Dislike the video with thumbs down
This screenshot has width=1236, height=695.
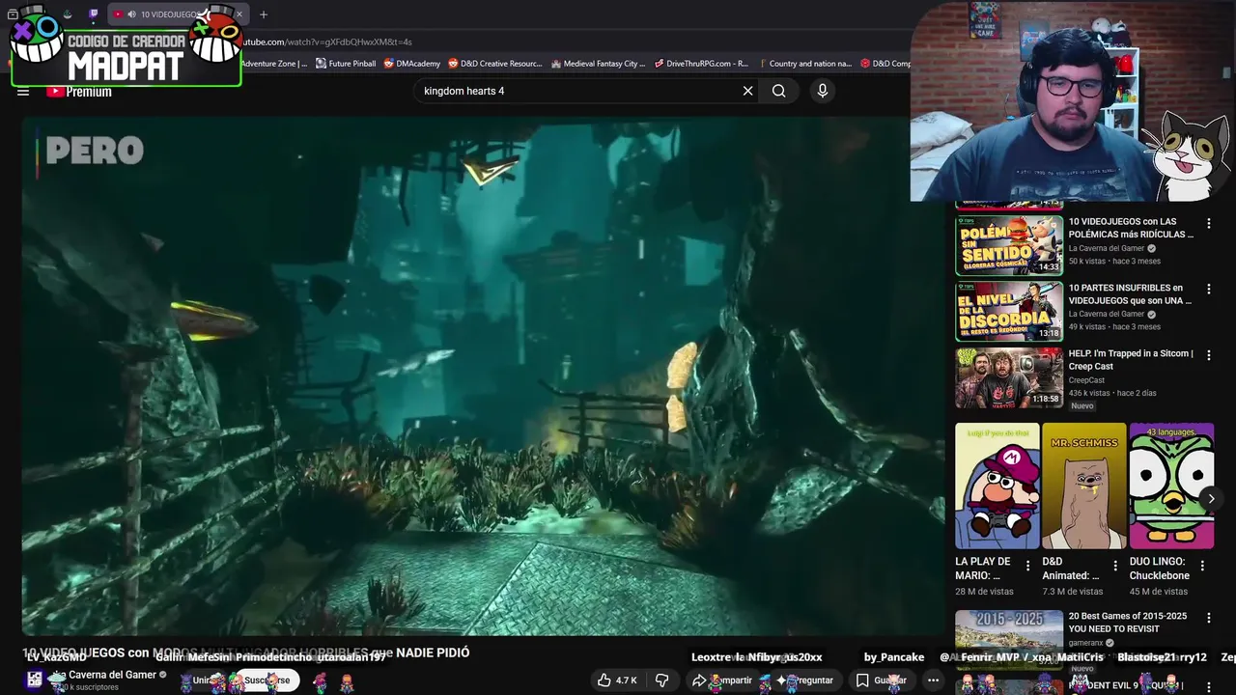click(x=662, y=681)
